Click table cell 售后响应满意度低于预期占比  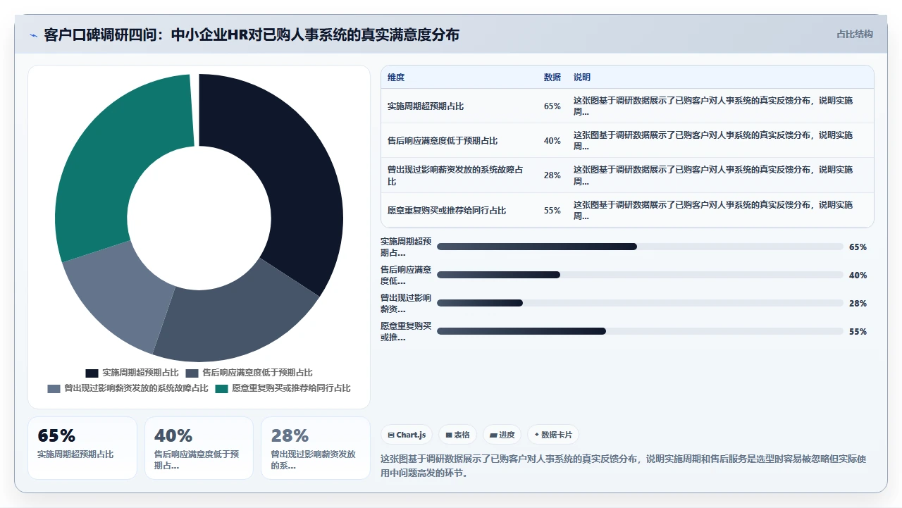tap(443, 141)
